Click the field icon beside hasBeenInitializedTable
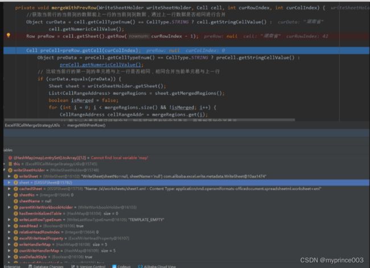 coord(16,213)
